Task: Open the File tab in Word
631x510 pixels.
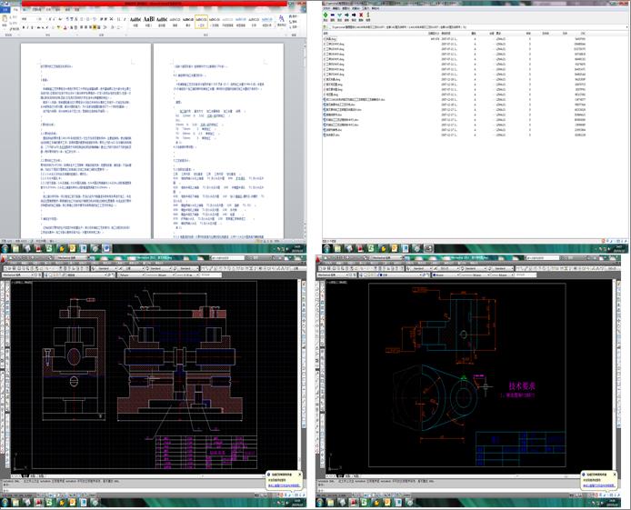Action: coord(7,9)
